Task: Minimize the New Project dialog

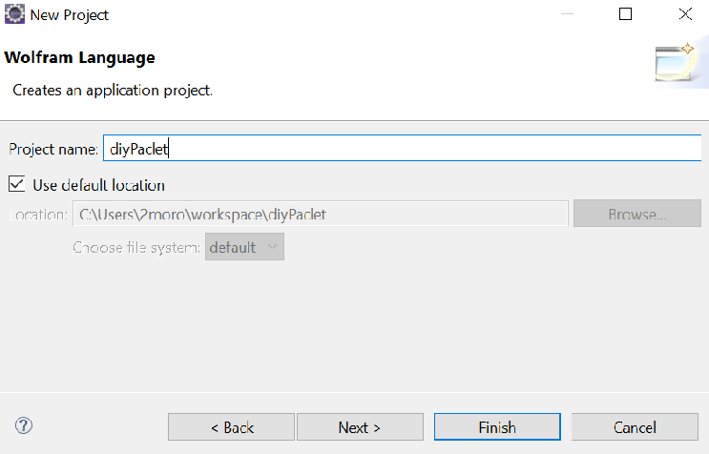Action: (567, 14)
